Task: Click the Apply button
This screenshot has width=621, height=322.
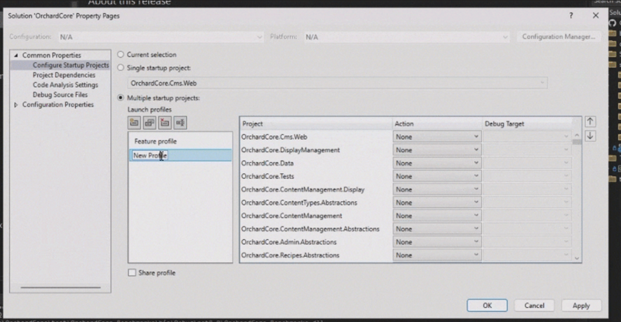Action: (x=581, y=306)
